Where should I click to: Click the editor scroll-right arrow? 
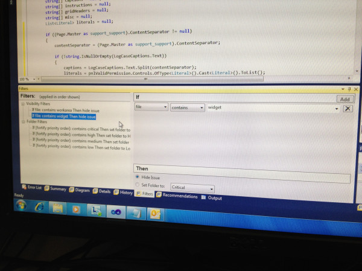point(349,78)
